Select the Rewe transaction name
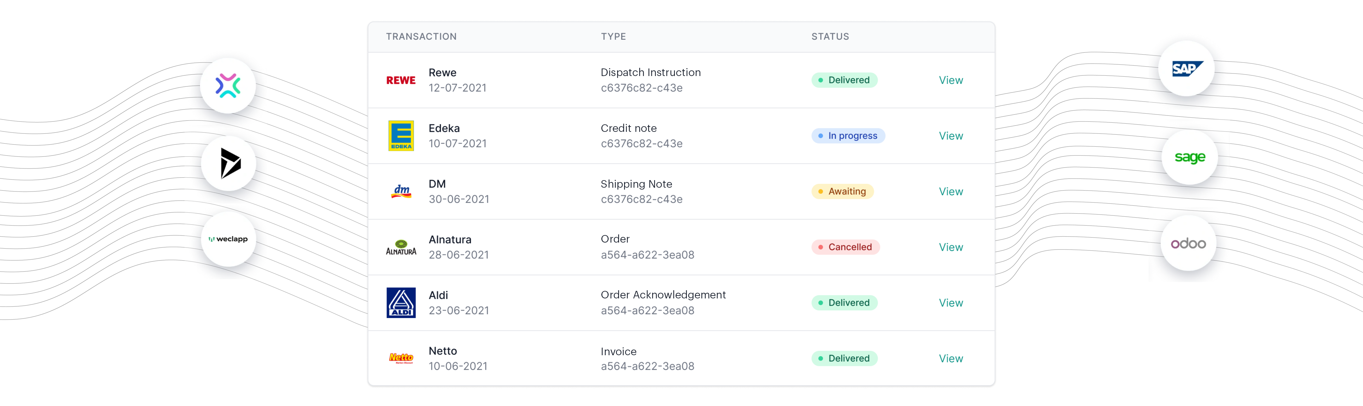1363x406 pixels. pos(442,73)
